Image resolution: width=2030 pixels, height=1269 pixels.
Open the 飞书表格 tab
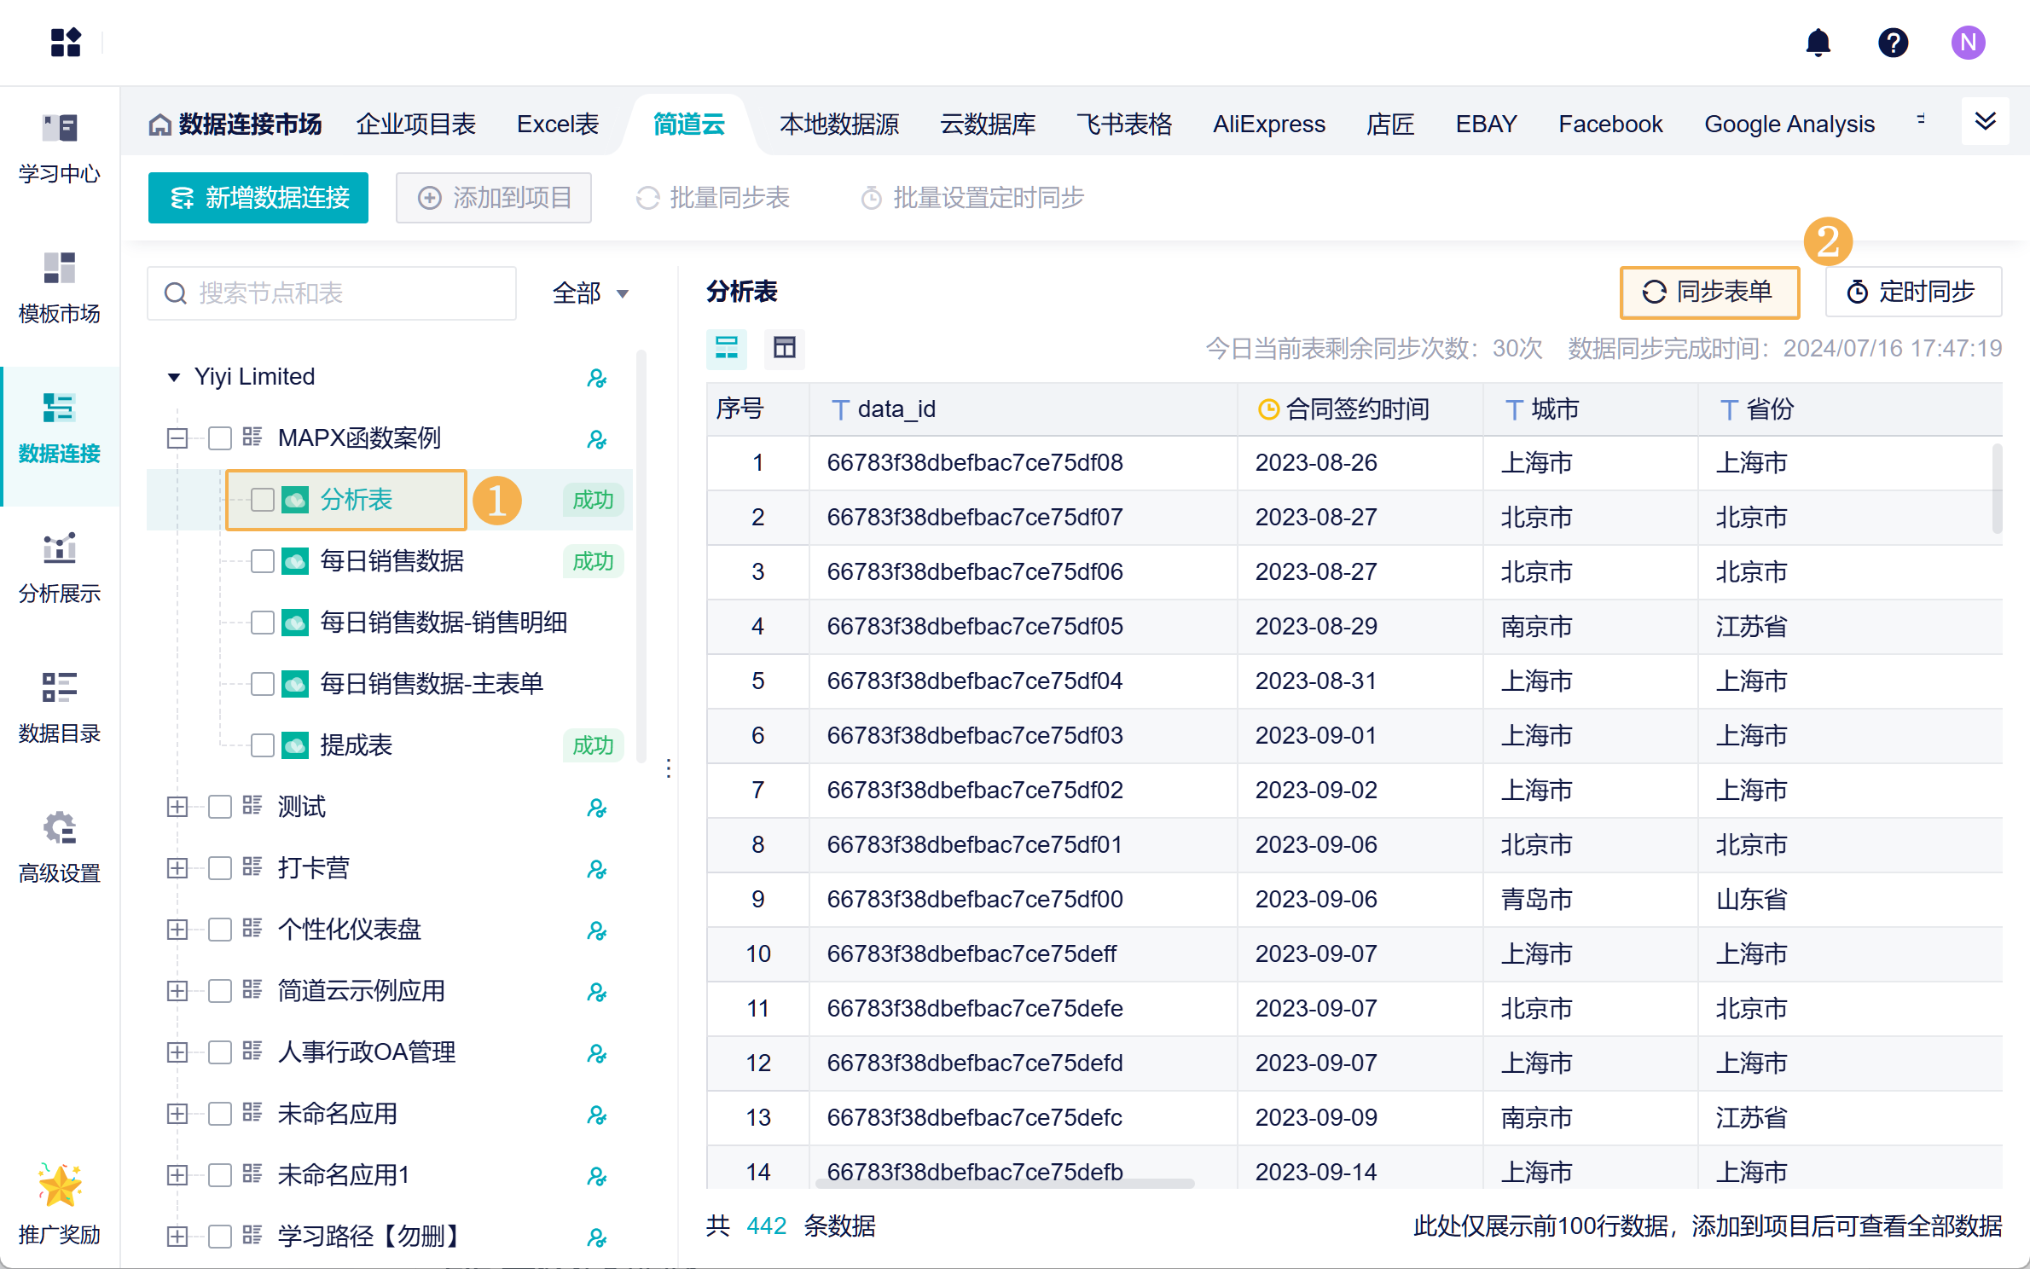1124,125
